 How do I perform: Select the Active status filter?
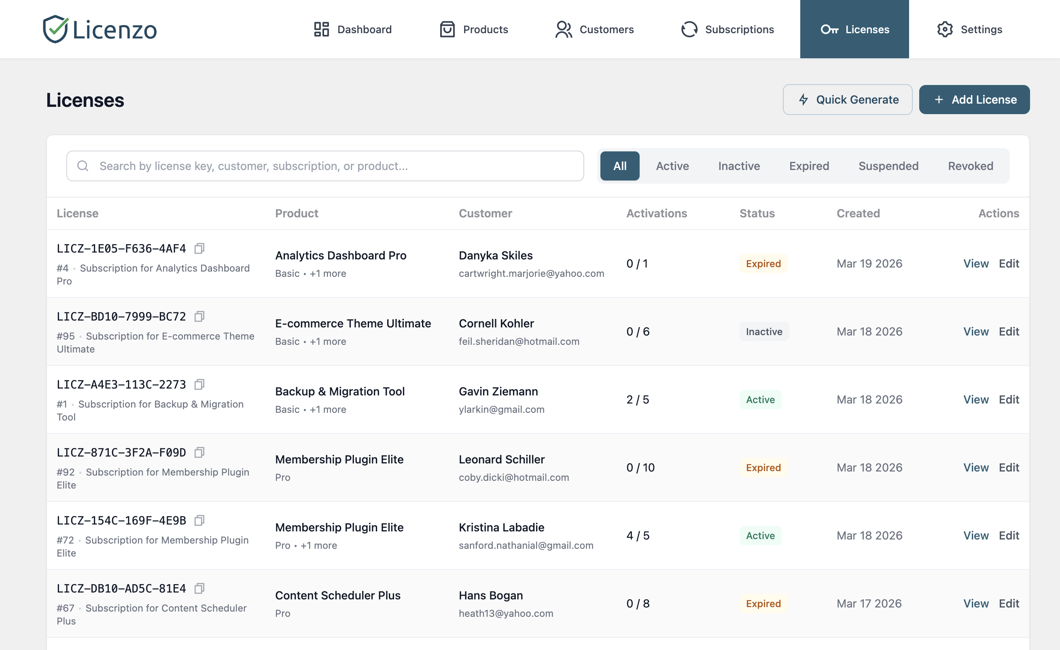672,166
